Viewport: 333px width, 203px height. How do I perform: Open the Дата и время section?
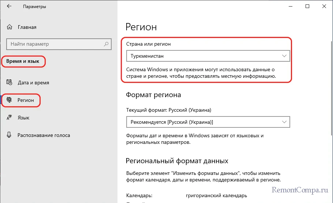(x=33, y=83)
